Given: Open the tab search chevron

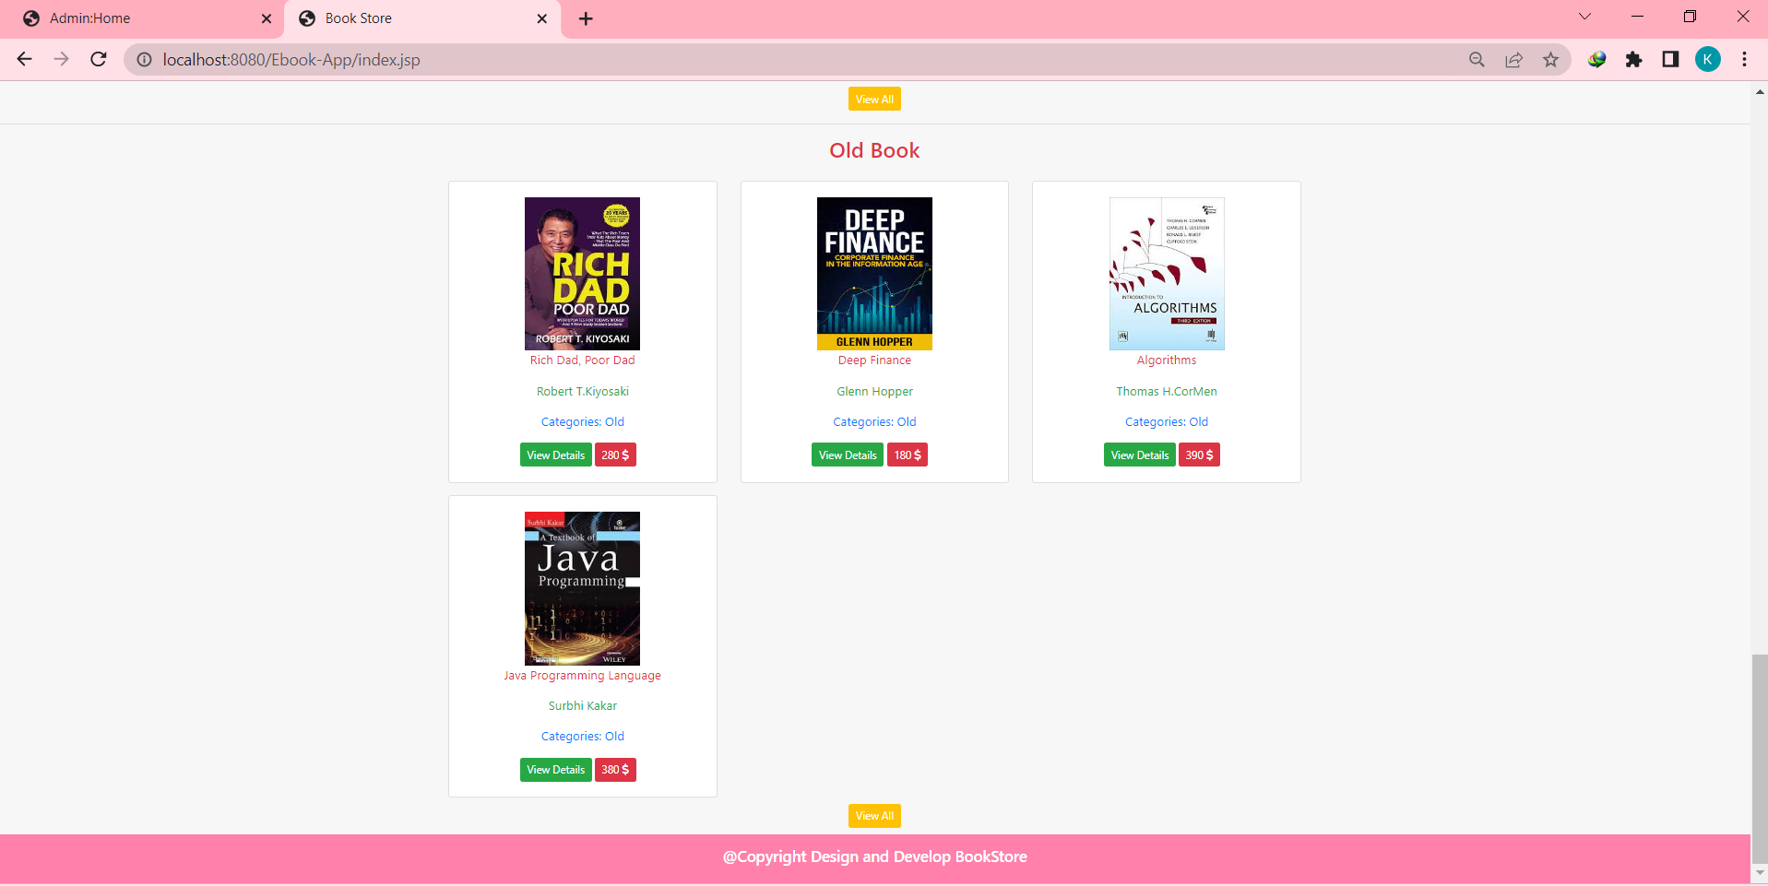Looking at the screenshot, I should (x=1584, y=16).
